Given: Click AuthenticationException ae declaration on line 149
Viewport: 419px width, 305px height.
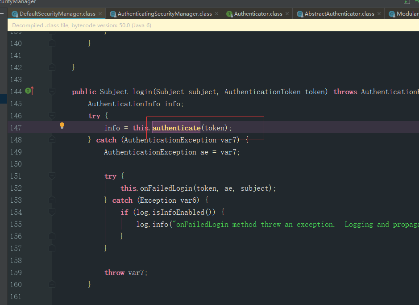Looking at the screenshot, I should click(172, 152).
